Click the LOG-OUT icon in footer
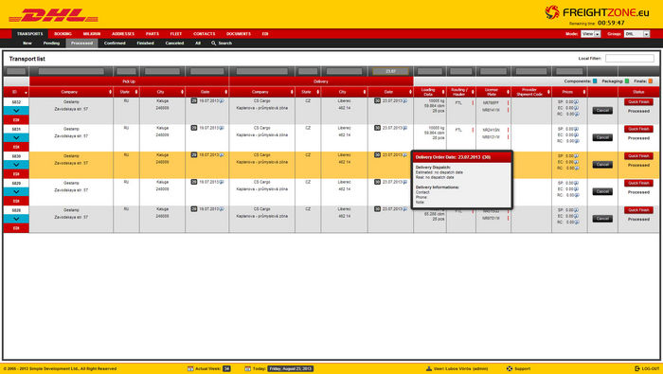 pos(637,368)
